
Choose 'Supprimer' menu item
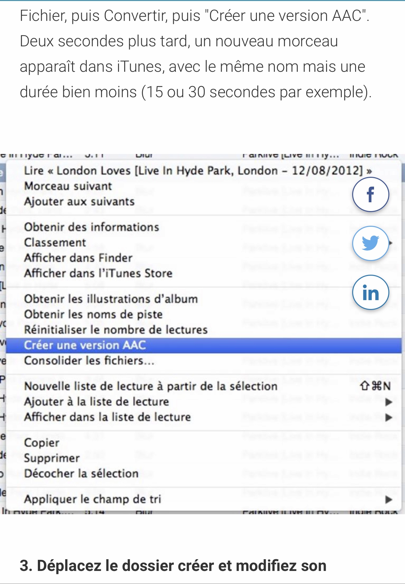(52, 458)
